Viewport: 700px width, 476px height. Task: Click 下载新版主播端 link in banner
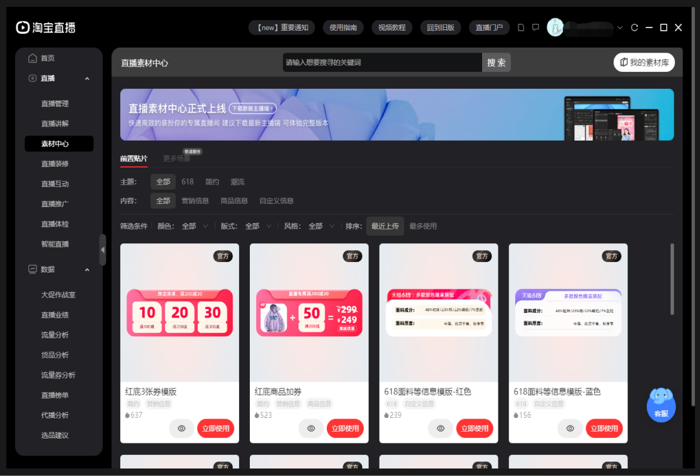(x=253, y=108)
